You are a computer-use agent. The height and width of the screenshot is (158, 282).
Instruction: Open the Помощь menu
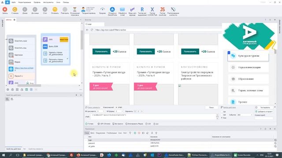point(66,2)
